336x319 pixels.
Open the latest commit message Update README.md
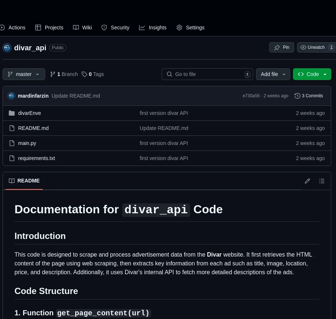pos(76,96)
